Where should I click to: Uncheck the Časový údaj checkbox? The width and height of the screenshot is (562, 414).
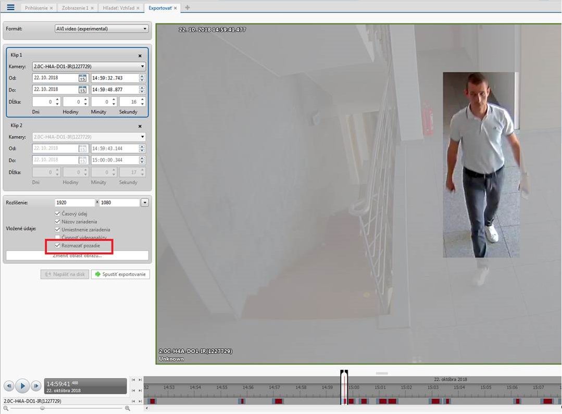click(58, 214)
